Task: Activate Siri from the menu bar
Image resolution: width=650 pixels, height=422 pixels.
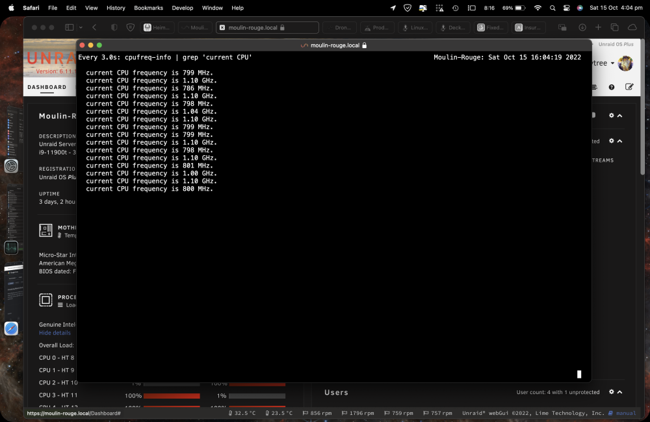Action: pos(580,8)
